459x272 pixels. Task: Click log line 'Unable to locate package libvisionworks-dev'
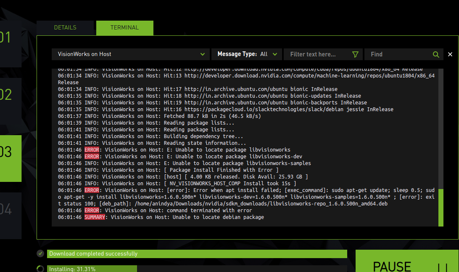click(180, 157)
